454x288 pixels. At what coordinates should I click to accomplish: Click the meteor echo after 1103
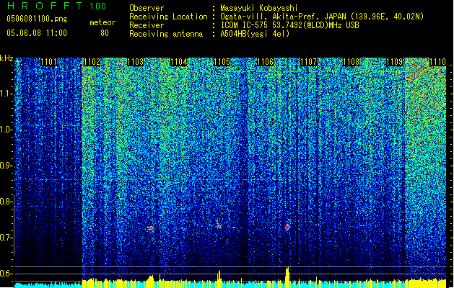pos(151,228)
